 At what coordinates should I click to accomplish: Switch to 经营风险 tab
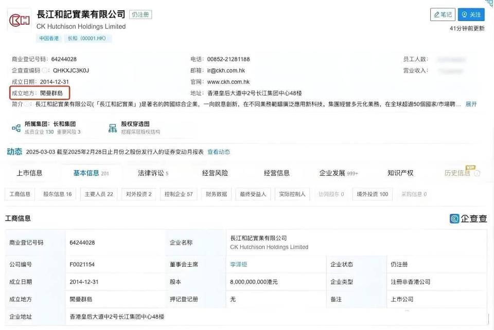pos(215,173)
